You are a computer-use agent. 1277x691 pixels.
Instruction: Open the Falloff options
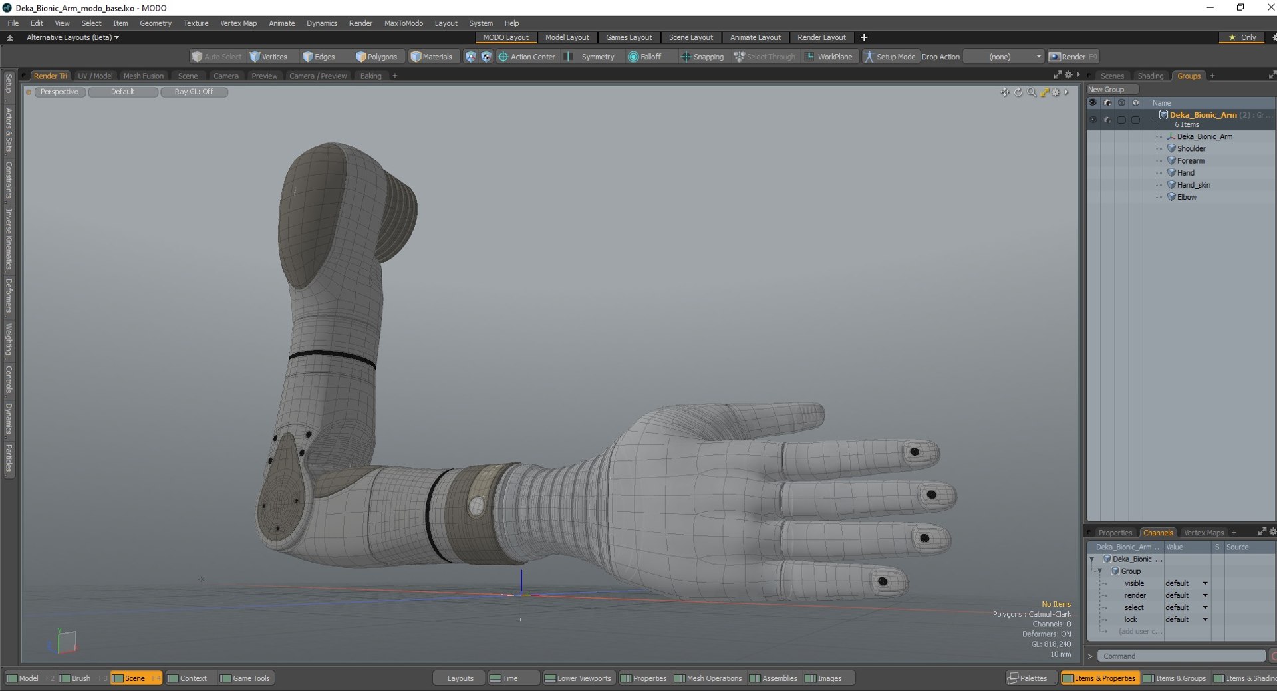click(644, 57)
